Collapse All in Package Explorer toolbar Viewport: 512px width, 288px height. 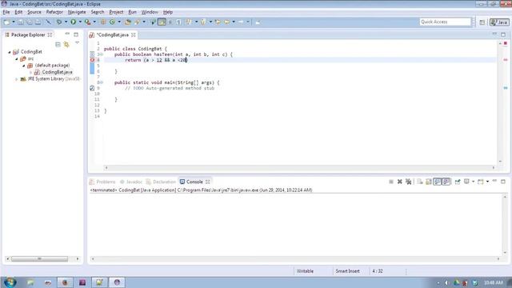(58, 45)
